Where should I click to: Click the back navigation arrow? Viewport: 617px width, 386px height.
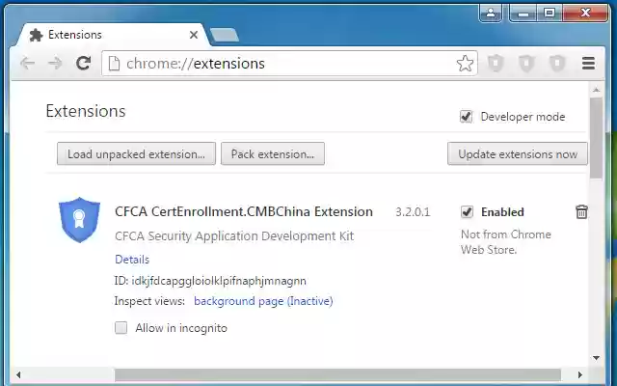point(28,63)
